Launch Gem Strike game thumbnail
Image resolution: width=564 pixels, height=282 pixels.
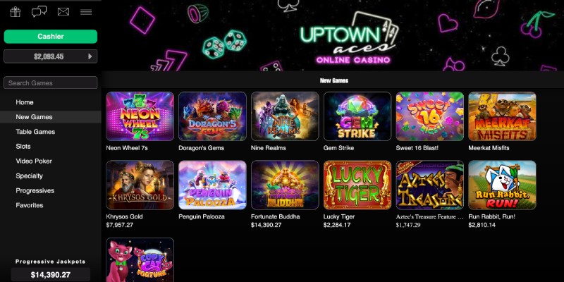357,116
